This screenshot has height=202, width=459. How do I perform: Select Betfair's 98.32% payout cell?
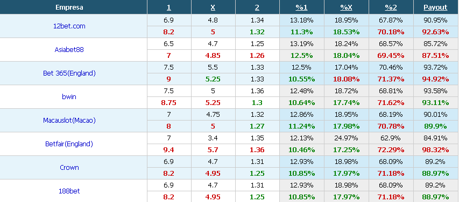click(x=436, y=150)
